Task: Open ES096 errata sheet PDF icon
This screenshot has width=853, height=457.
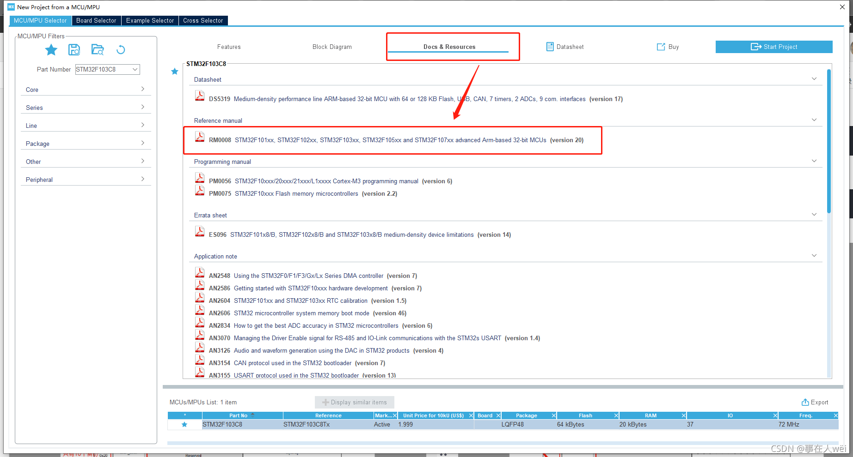Action: [200, 231]
